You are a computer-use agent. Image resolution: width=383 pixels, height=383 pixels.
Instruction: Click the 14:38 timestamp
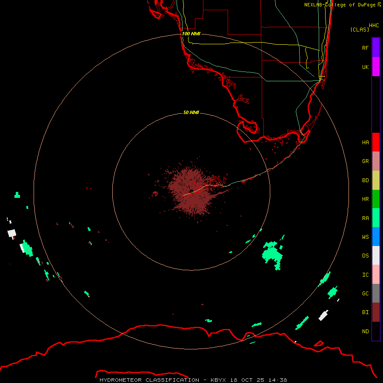(x=277, y=380)
